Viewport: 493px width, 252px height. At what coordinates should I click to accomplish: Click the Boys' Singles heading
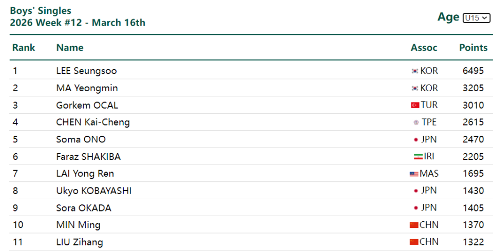pos(41,11)
